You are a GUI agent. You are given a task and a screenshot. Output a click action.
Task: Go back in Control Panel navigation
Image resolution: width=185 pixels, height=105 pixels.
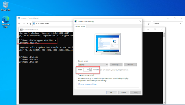[19, 24]
